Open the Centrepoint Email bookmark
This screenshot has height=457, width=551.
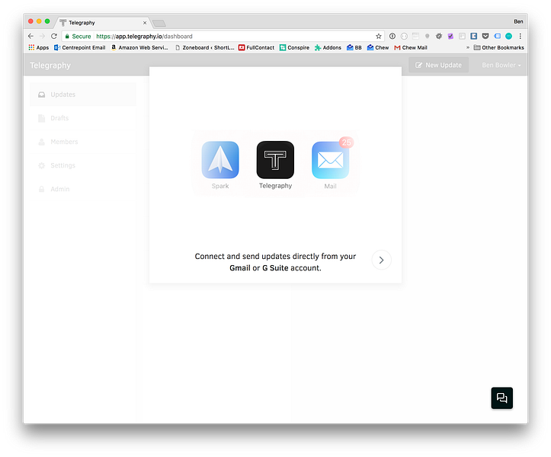pos(80,47)
